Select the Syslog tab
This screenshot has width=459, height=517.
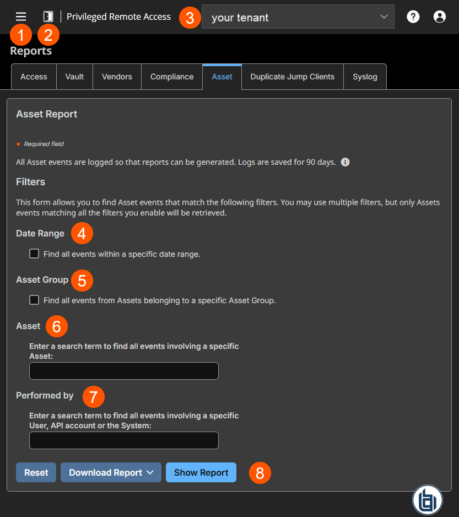point(365,77)
